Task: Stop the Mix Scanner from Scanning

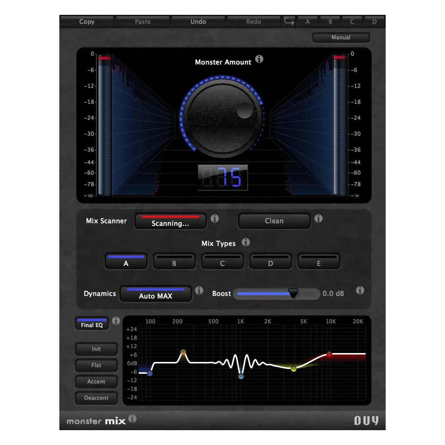Action: (x=170, y=221)
